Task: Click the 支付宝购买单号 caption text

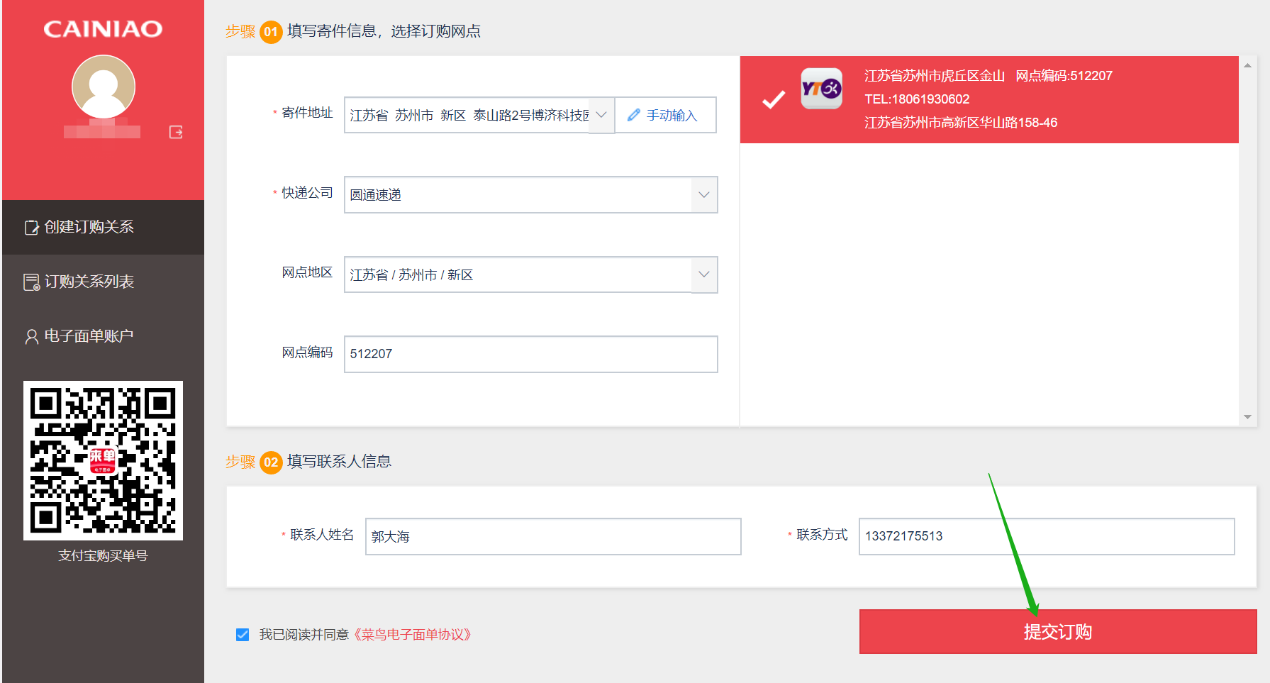Action: [x=103, y=556]
